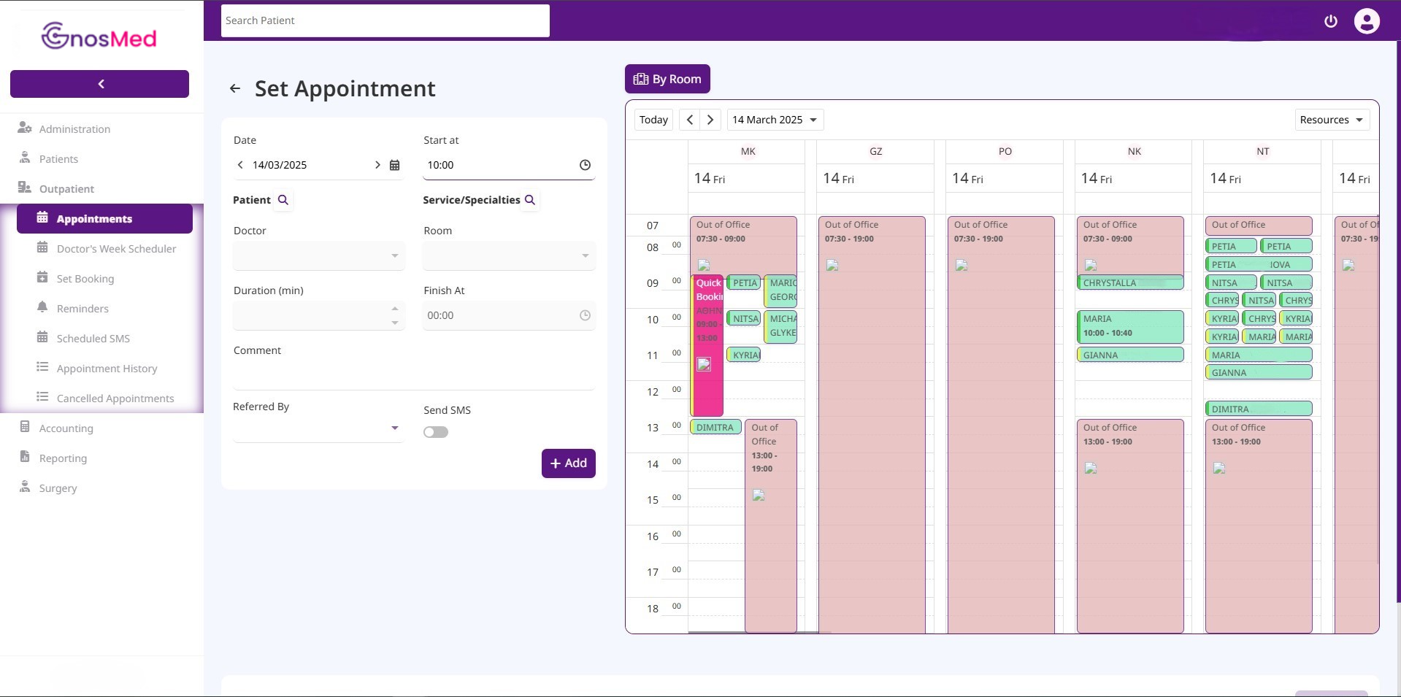Screen dimensions: 1401x697
Task: Open the Doctor dropdown
Action: (x=318, y=255)
